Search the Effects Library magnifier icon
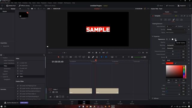 [44, 55]
